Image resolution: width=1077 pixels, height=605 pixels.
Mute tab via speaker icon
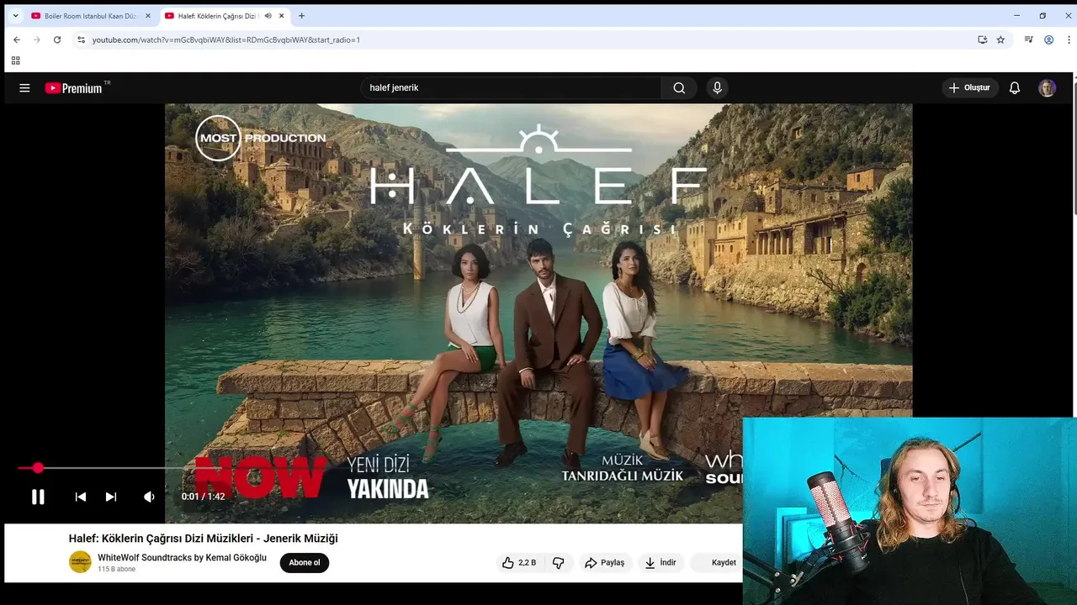point(268,16)
